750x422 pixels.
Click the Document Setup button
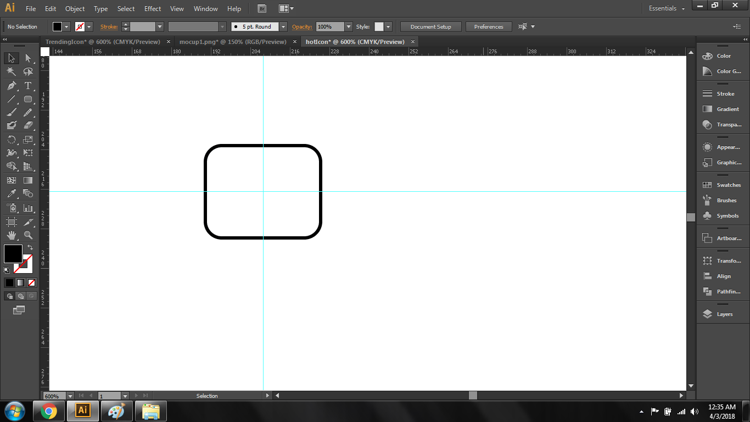point(430,27)
